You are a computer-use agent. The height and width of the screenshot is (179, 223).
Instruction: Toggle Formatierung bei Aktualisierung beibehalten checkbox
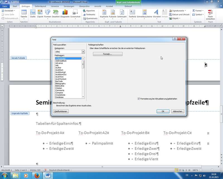[x=139, y=99]
